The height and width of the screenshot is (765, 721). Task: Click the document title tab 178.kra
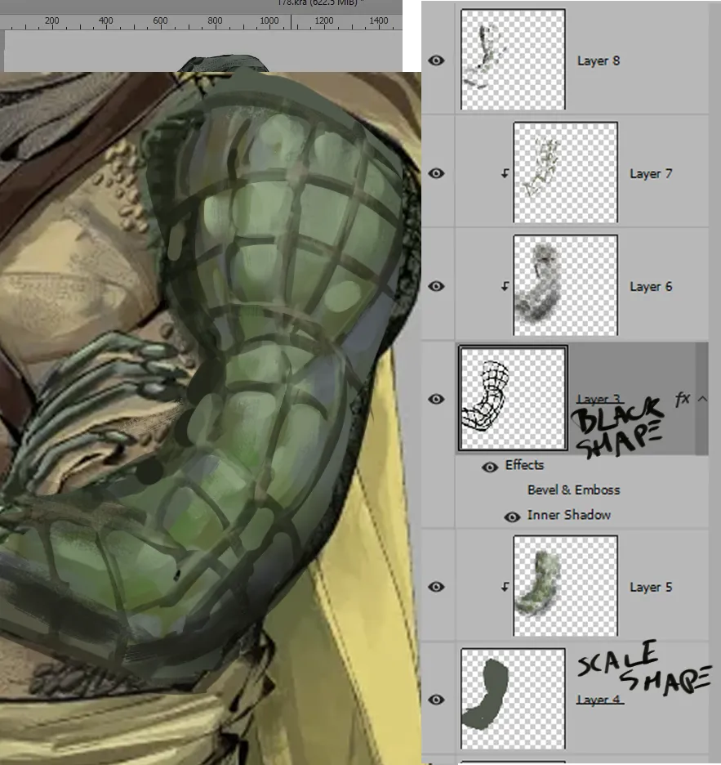321,3
